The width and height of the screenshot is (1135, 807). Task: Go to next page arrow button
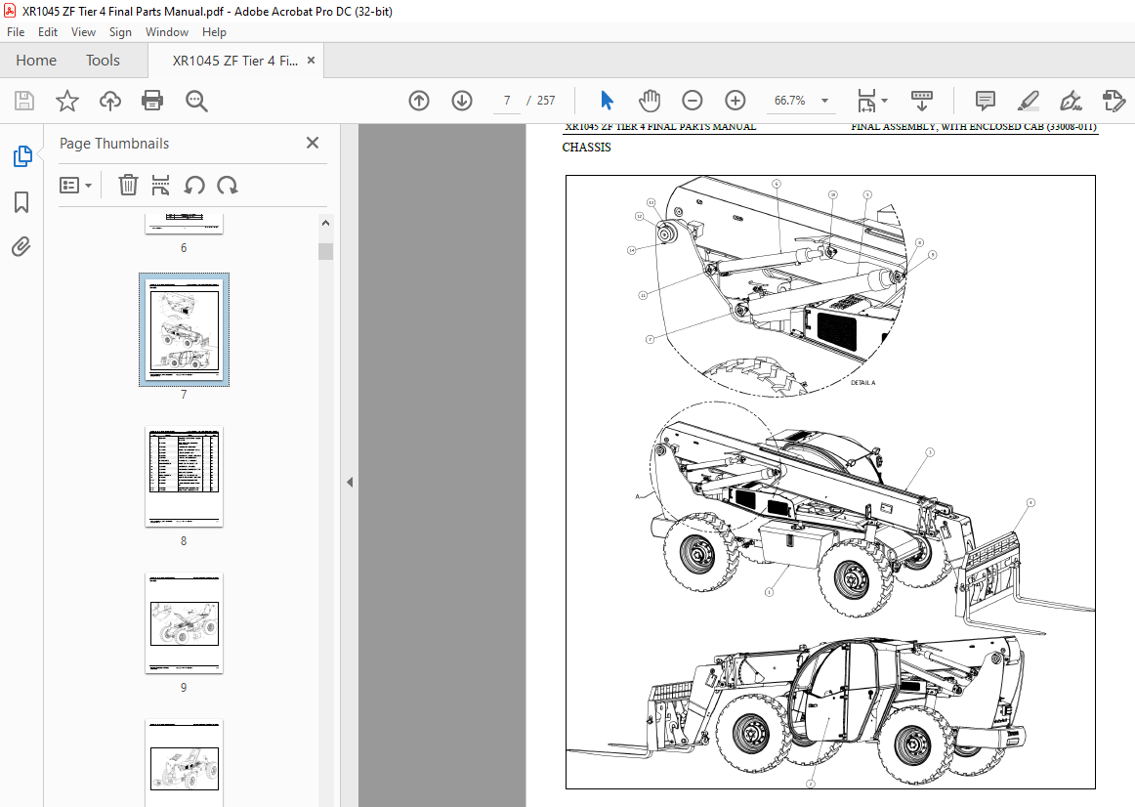462,101
